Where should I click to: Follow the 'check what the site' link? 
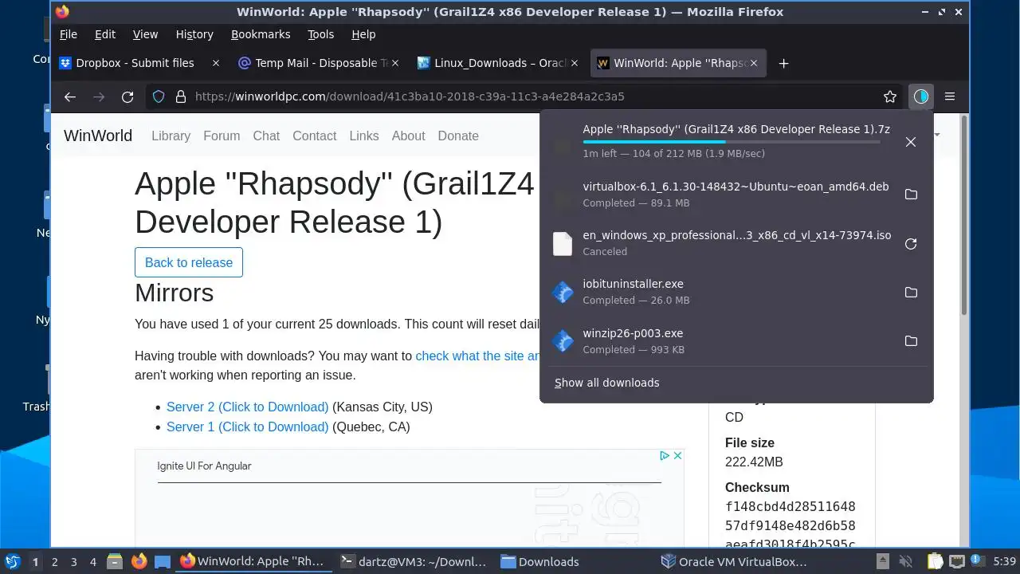pyautogui.click(x=477, y=356)
